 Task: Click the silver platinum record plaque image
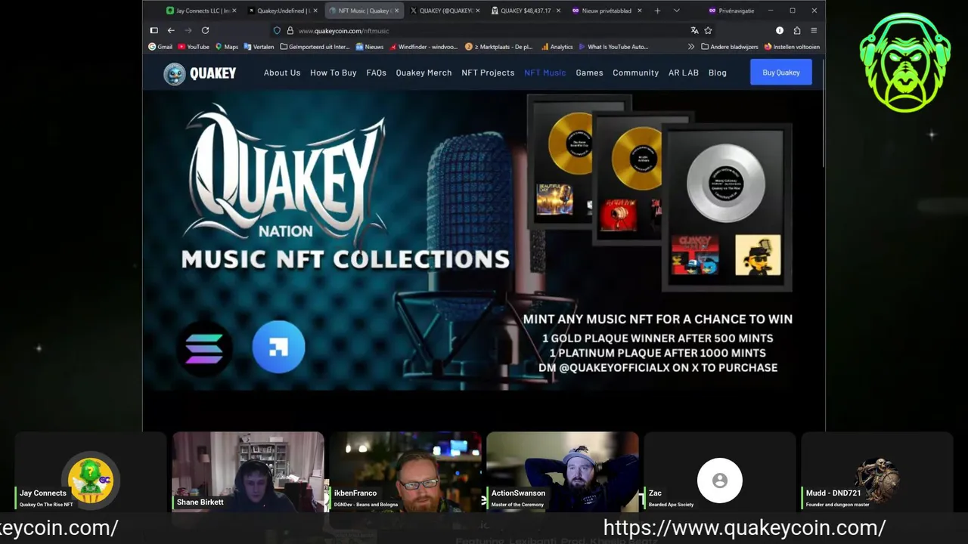point(727,207)
